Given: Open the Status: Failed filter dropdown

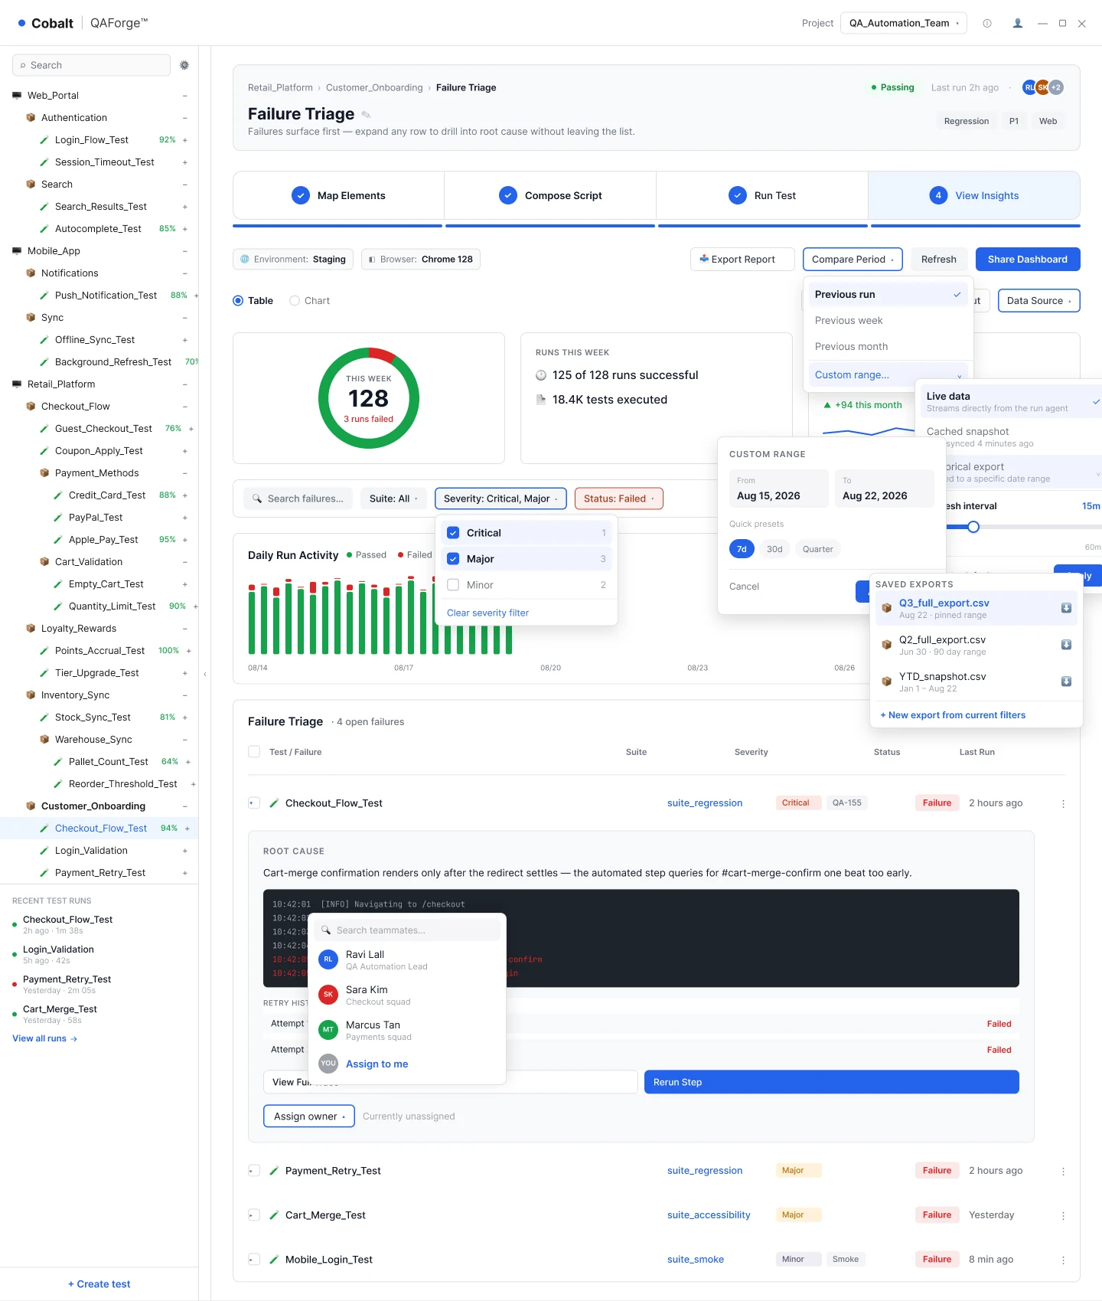Looking at the screenshot, I should (x=618, y=498).
